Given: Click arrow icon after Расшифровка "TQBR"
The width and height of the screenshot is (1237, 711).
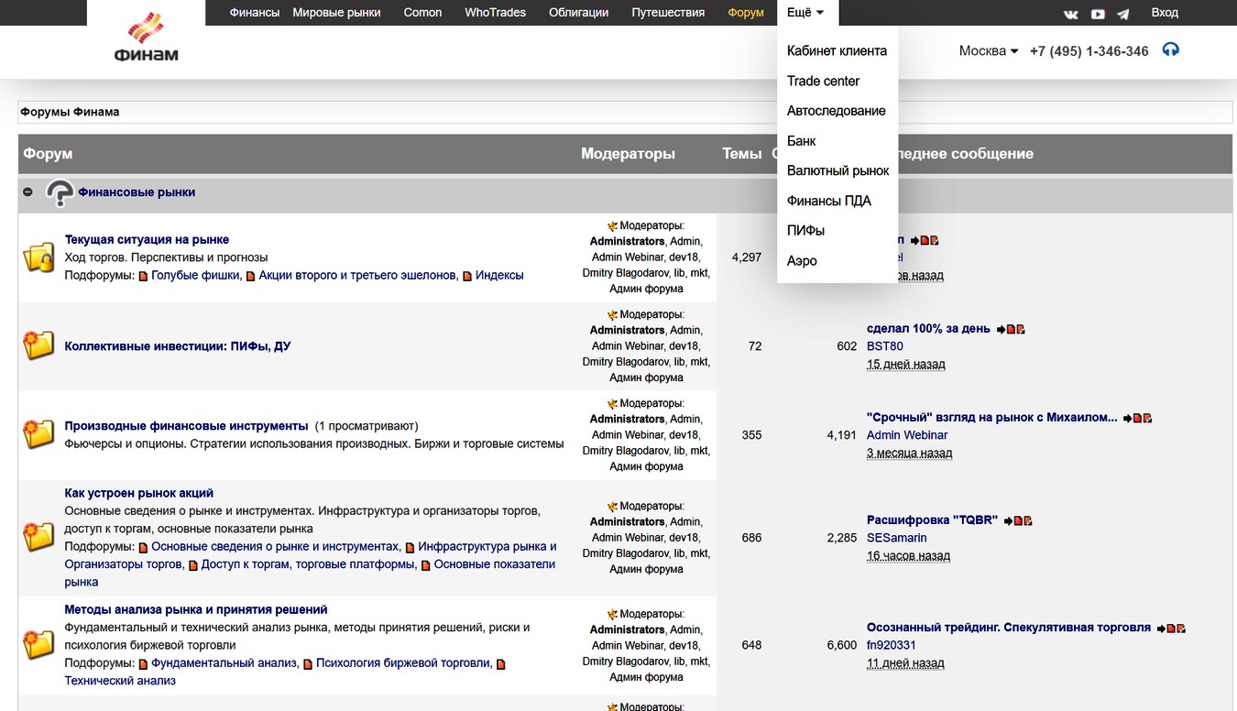Looking at the screenshot, I should click(1008, 520).
